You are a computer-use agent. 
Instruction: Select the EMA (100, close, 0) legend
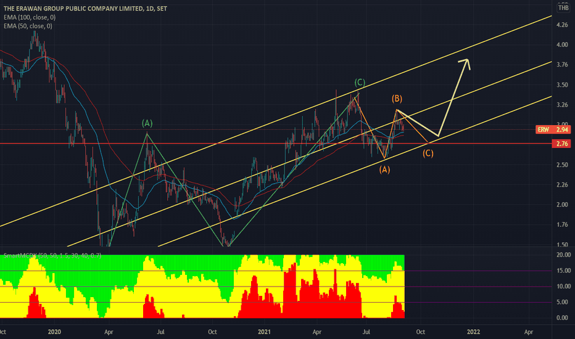coord(30,17)
